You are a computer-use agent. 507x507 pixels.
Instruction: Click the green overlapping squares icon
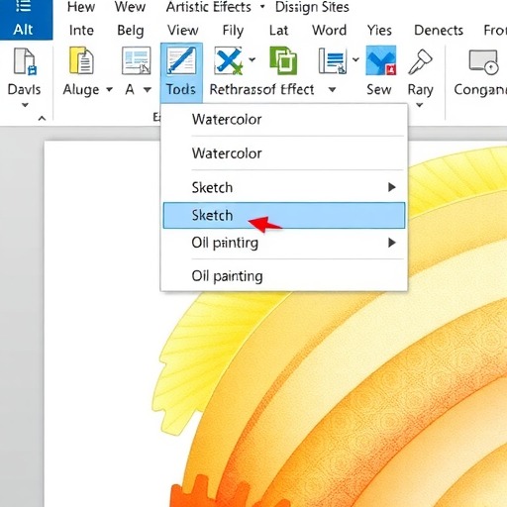tap(283, 60)
